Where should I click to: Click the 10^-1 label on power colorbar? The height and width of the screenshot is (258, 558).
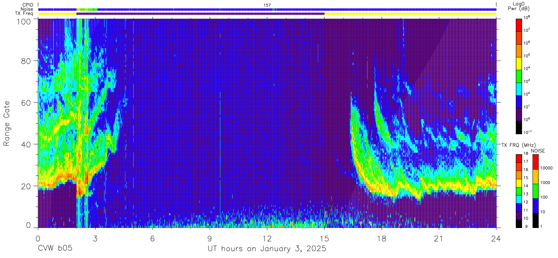coord(528,132)
